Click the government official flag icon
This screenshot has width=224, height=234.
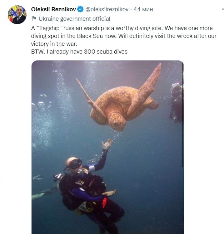tap(34, 18)
